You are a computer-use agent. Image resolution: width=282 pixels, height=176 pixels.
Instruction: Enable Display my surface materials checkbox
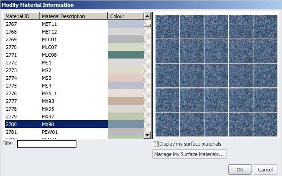click(x=156, y=144)
